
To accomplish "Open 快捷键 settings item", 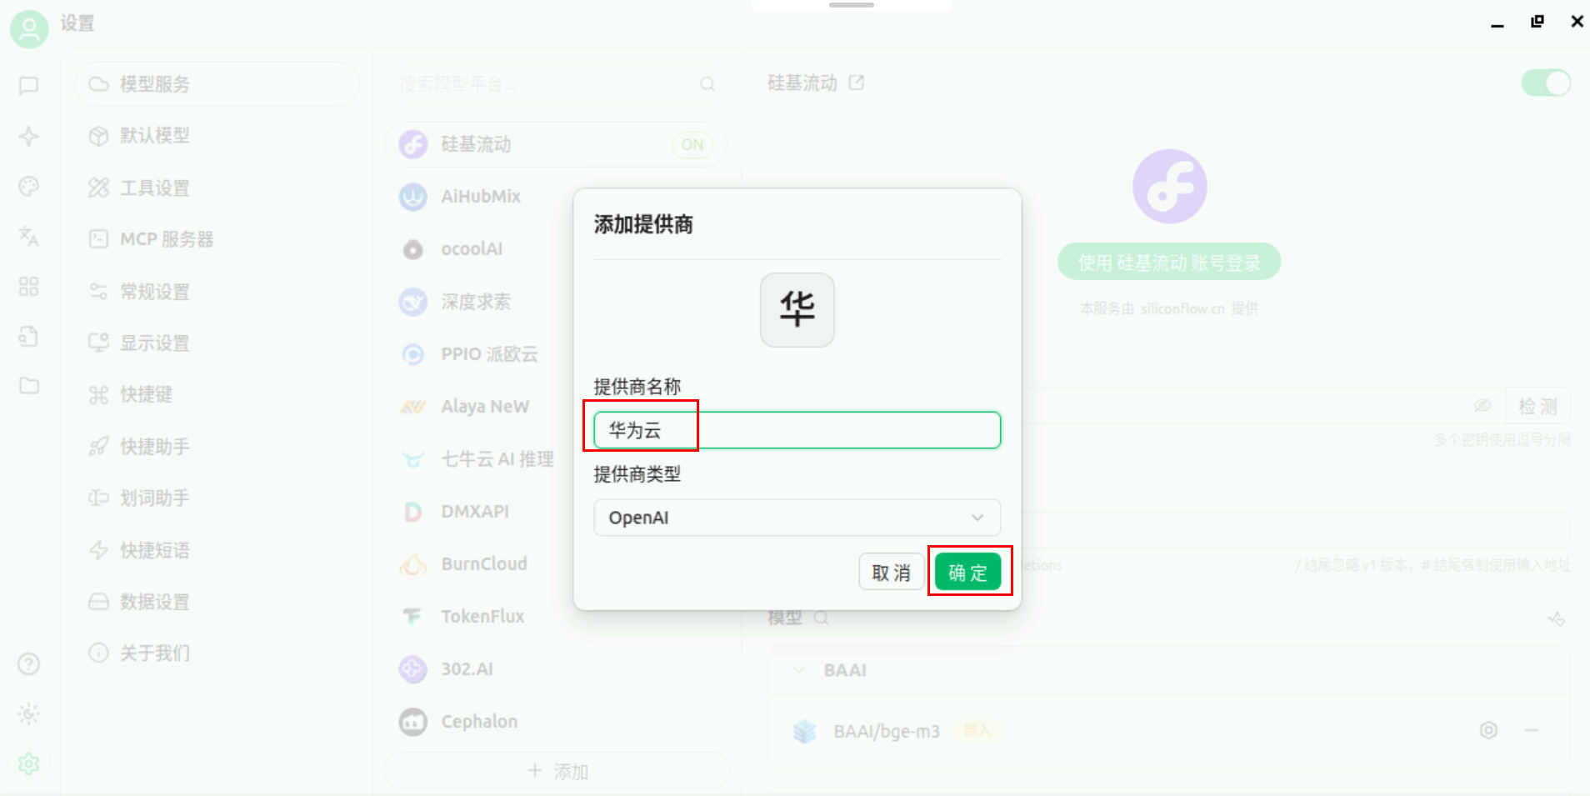I will [217, 394].
